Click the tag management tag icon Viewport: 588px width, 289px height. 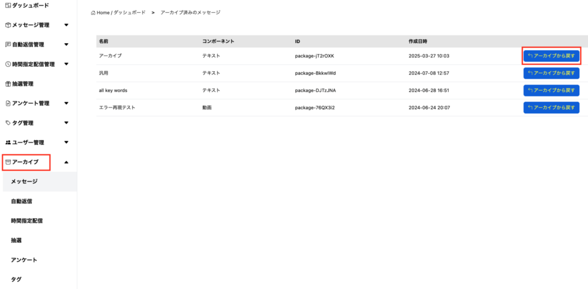pos(7,123)
